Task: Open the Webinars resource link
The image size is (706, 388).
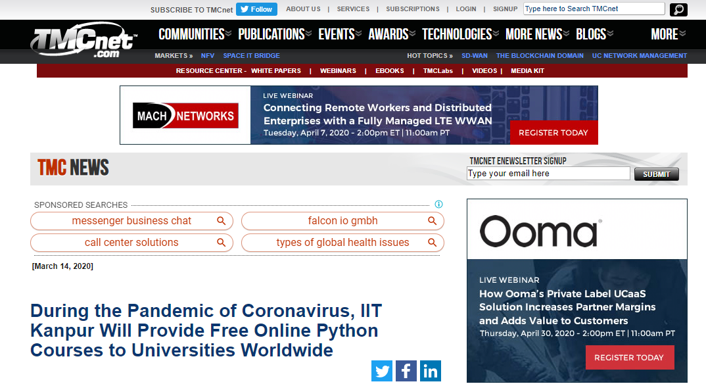Action: [x=338, y=71]
